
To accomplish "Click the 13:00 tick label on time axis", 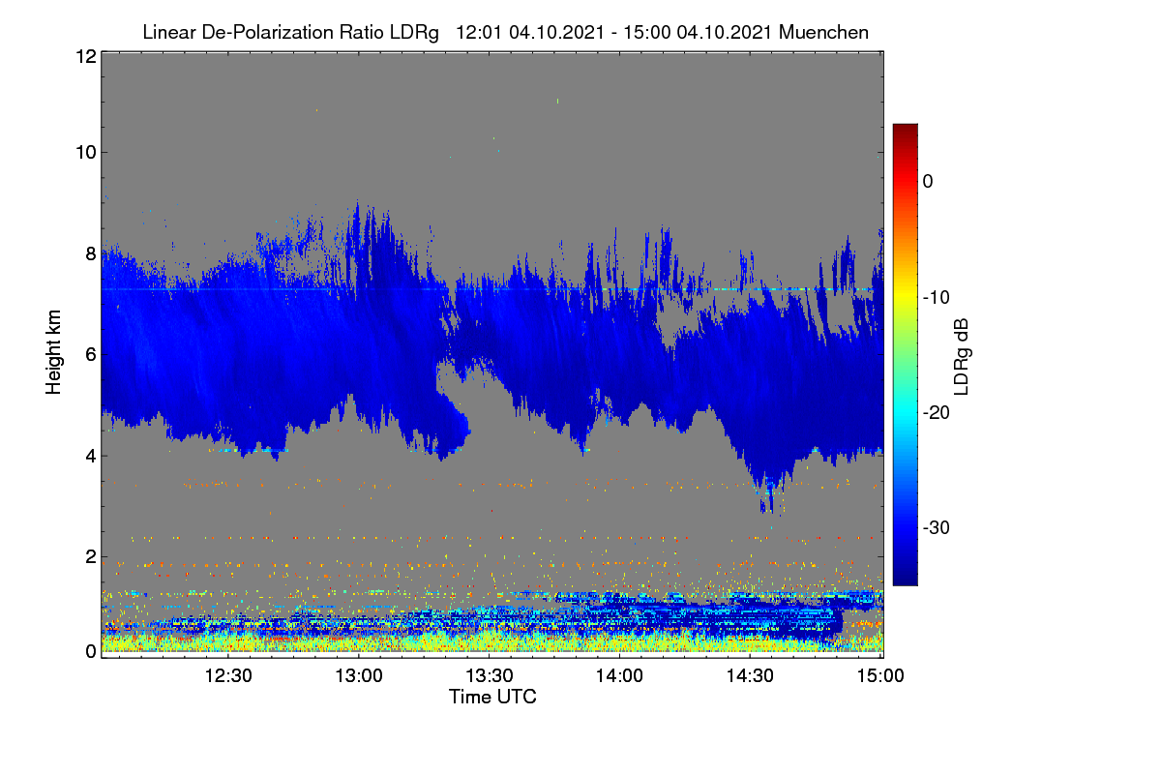I will [x=359, y=676].
